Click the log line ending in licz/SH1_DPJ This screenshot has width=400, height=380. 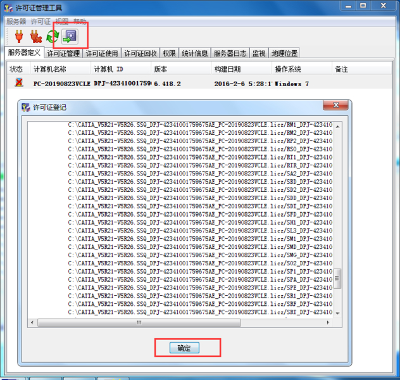200,222
